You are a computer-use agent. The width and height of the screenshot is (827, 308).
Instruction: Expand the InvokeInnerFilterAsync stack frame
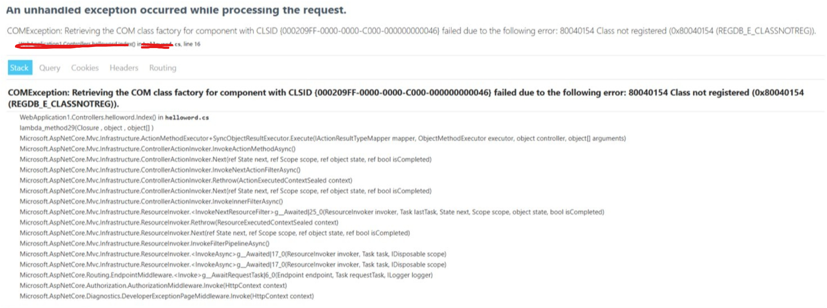click(x=151, y=201)
